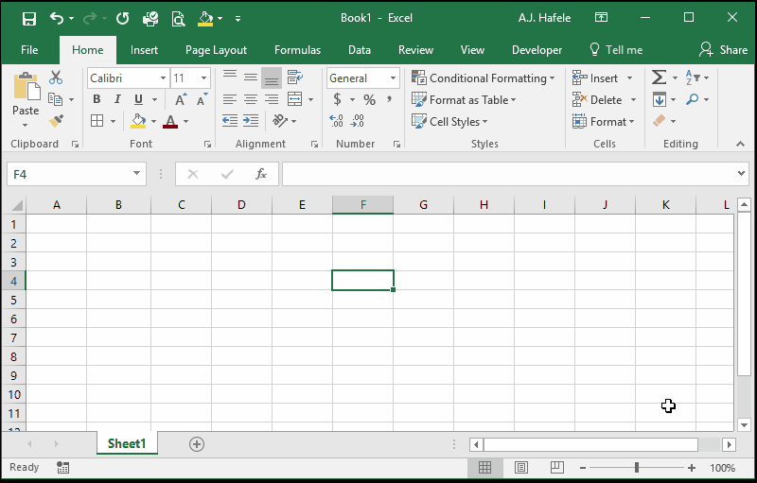
Task: Open the General number format dropdown
Action: point(393,78)
